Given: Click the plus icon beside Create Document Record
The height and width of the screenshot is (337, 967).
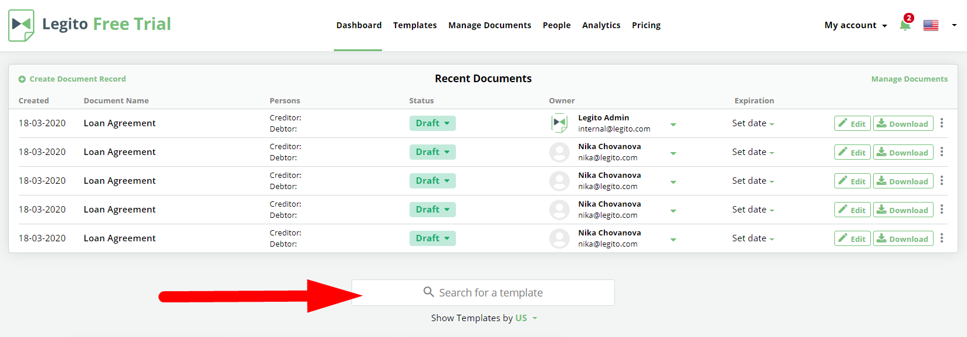Looking at the screenshot, I should 22,79.
